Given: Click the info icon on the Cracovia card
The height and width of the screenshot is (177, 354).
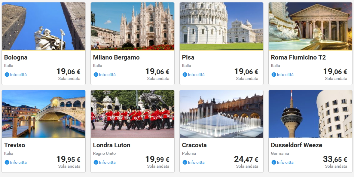Looking at the screenshot, I should click(185, 162).
